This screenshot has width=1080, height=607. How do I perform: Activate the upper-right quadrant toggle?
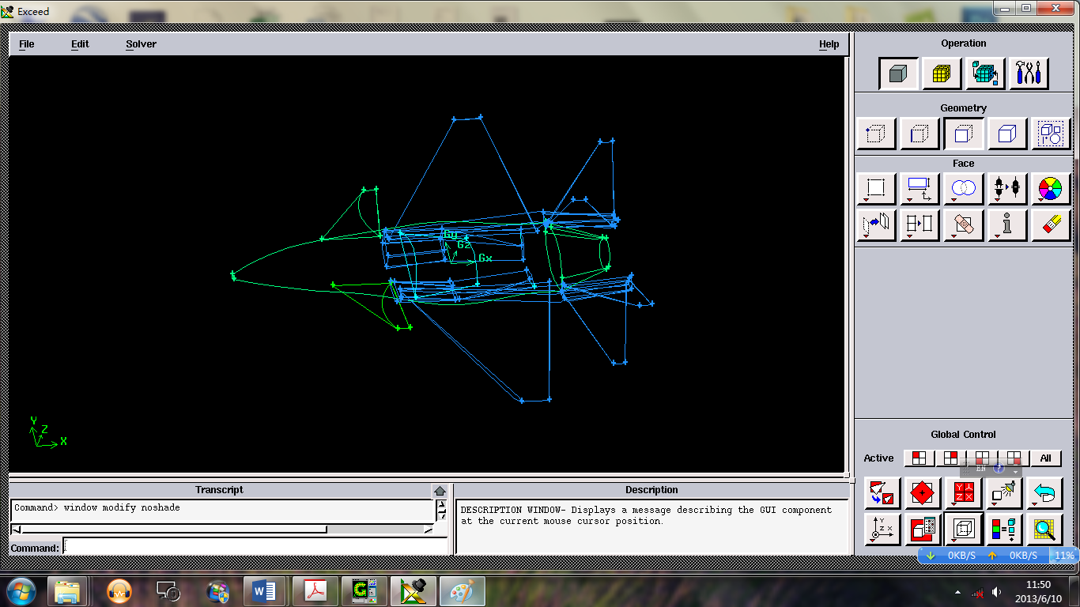pyautogui.click(x=950, y=458)
